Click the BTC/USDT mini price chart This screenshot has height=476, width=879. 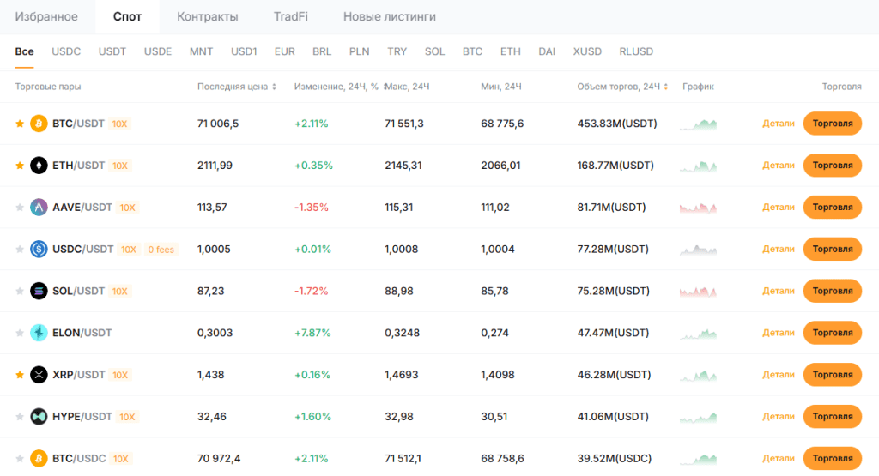(x=698, y=124)
